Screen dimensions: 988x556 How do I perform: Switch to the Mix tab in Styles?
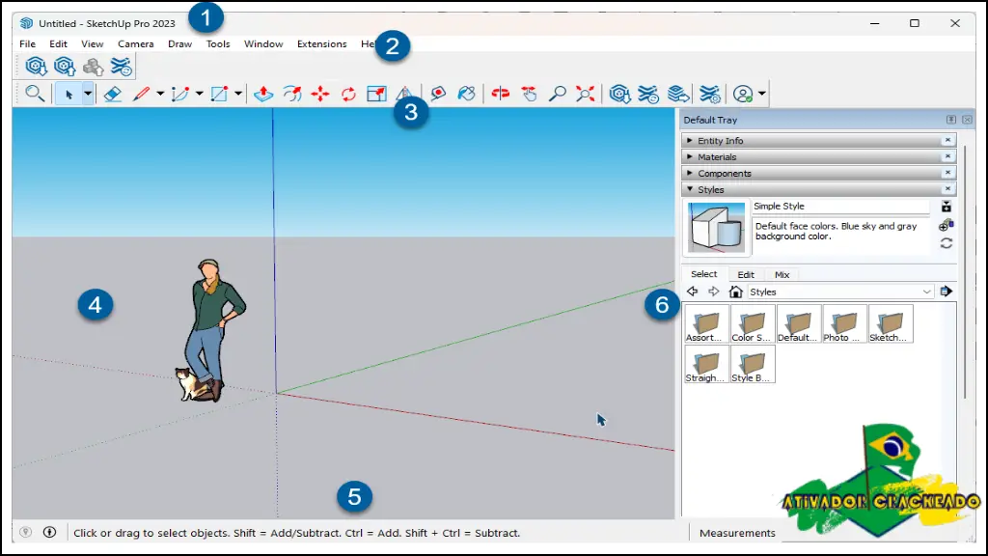click(782, 275)
